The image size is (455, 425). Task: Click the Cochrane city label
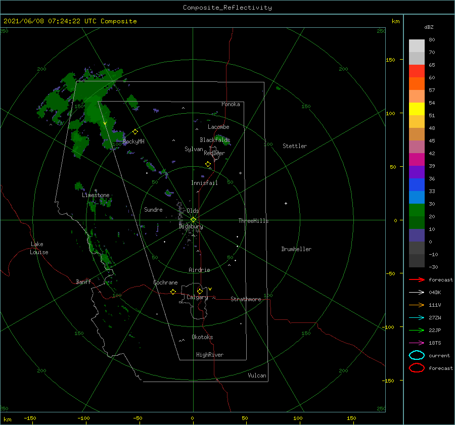[165, 282]
